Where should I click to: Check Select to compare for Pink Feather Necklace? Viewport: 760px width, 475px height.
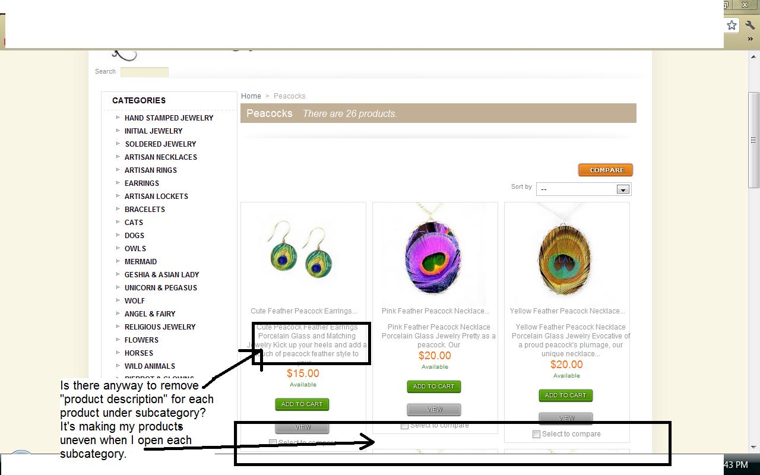(x=404, y=425)
